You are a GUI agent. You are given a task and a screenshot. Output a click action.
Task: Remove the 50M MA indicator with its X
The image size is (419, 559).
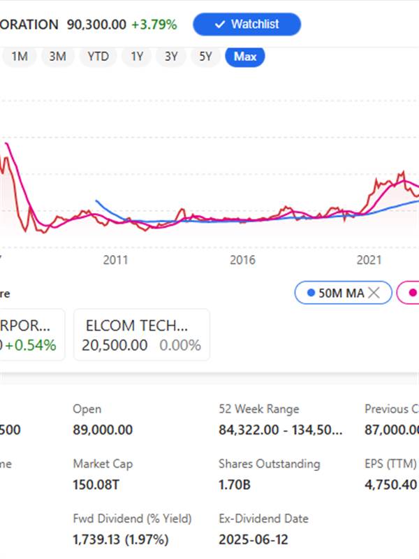coord(374,293)
